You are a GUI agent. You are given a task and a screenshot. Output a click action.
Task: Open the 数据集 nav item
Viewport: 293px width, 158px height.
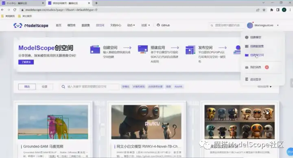click(86, 25)
